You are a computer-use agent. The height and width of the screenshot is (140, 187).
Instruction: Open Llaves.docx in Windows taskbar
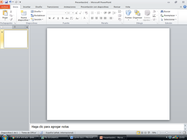pyautogui.click(x=83, y=137)
